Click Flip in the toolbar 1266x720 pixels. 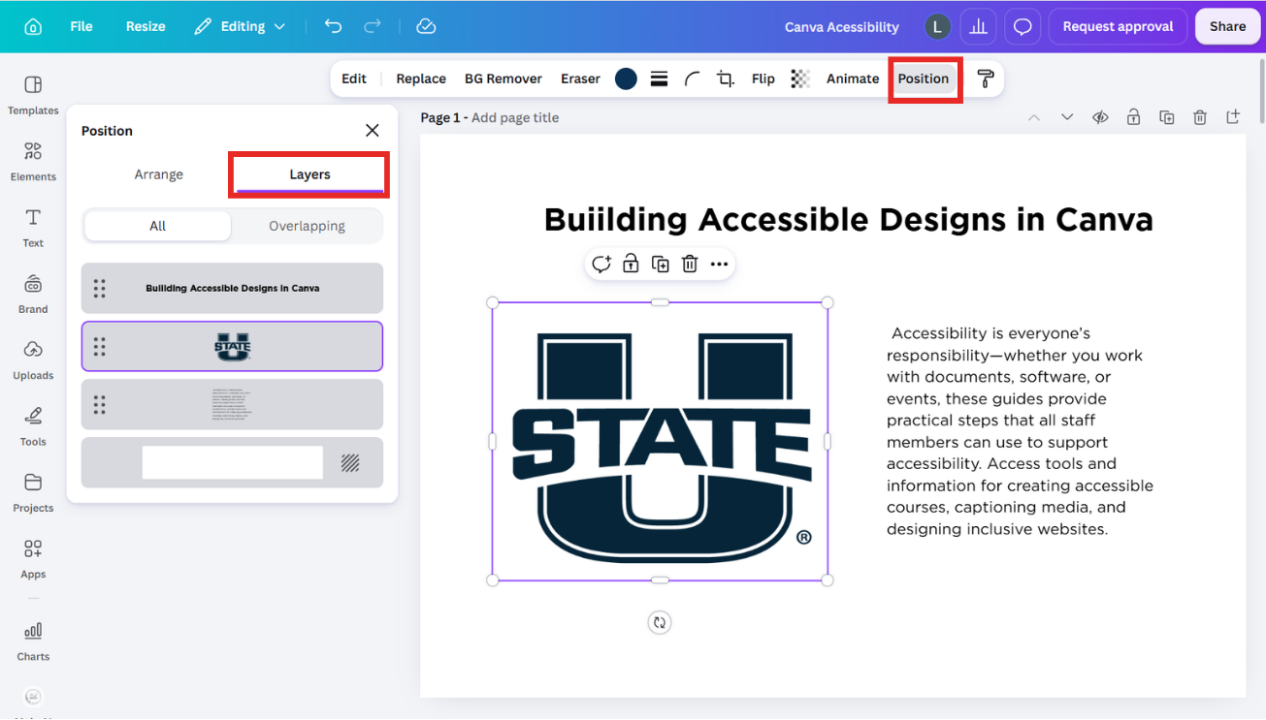[x=763, y=79]
